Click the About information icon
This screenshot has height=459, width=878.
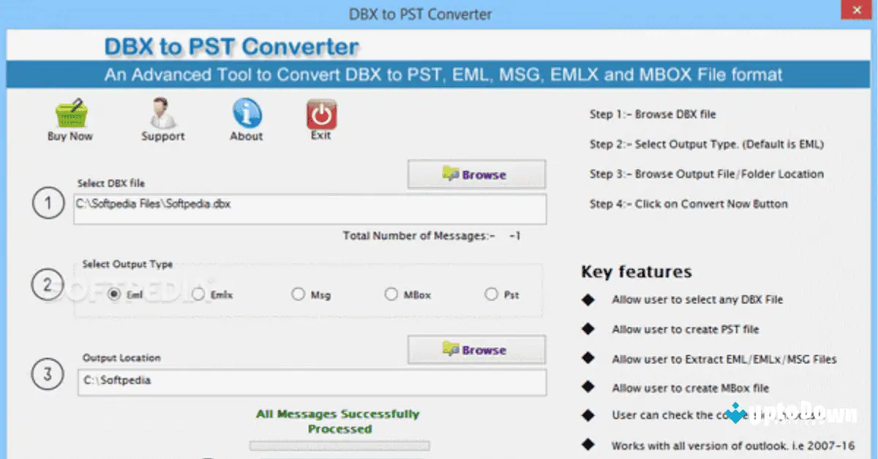(246, 113)
